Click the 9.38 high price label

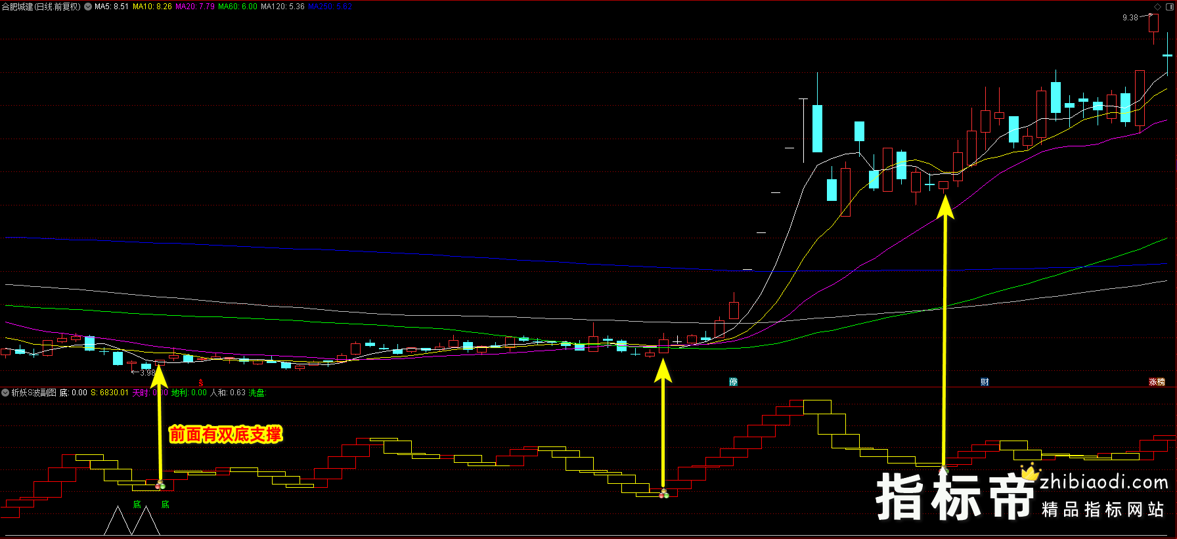coord(1130,18)
